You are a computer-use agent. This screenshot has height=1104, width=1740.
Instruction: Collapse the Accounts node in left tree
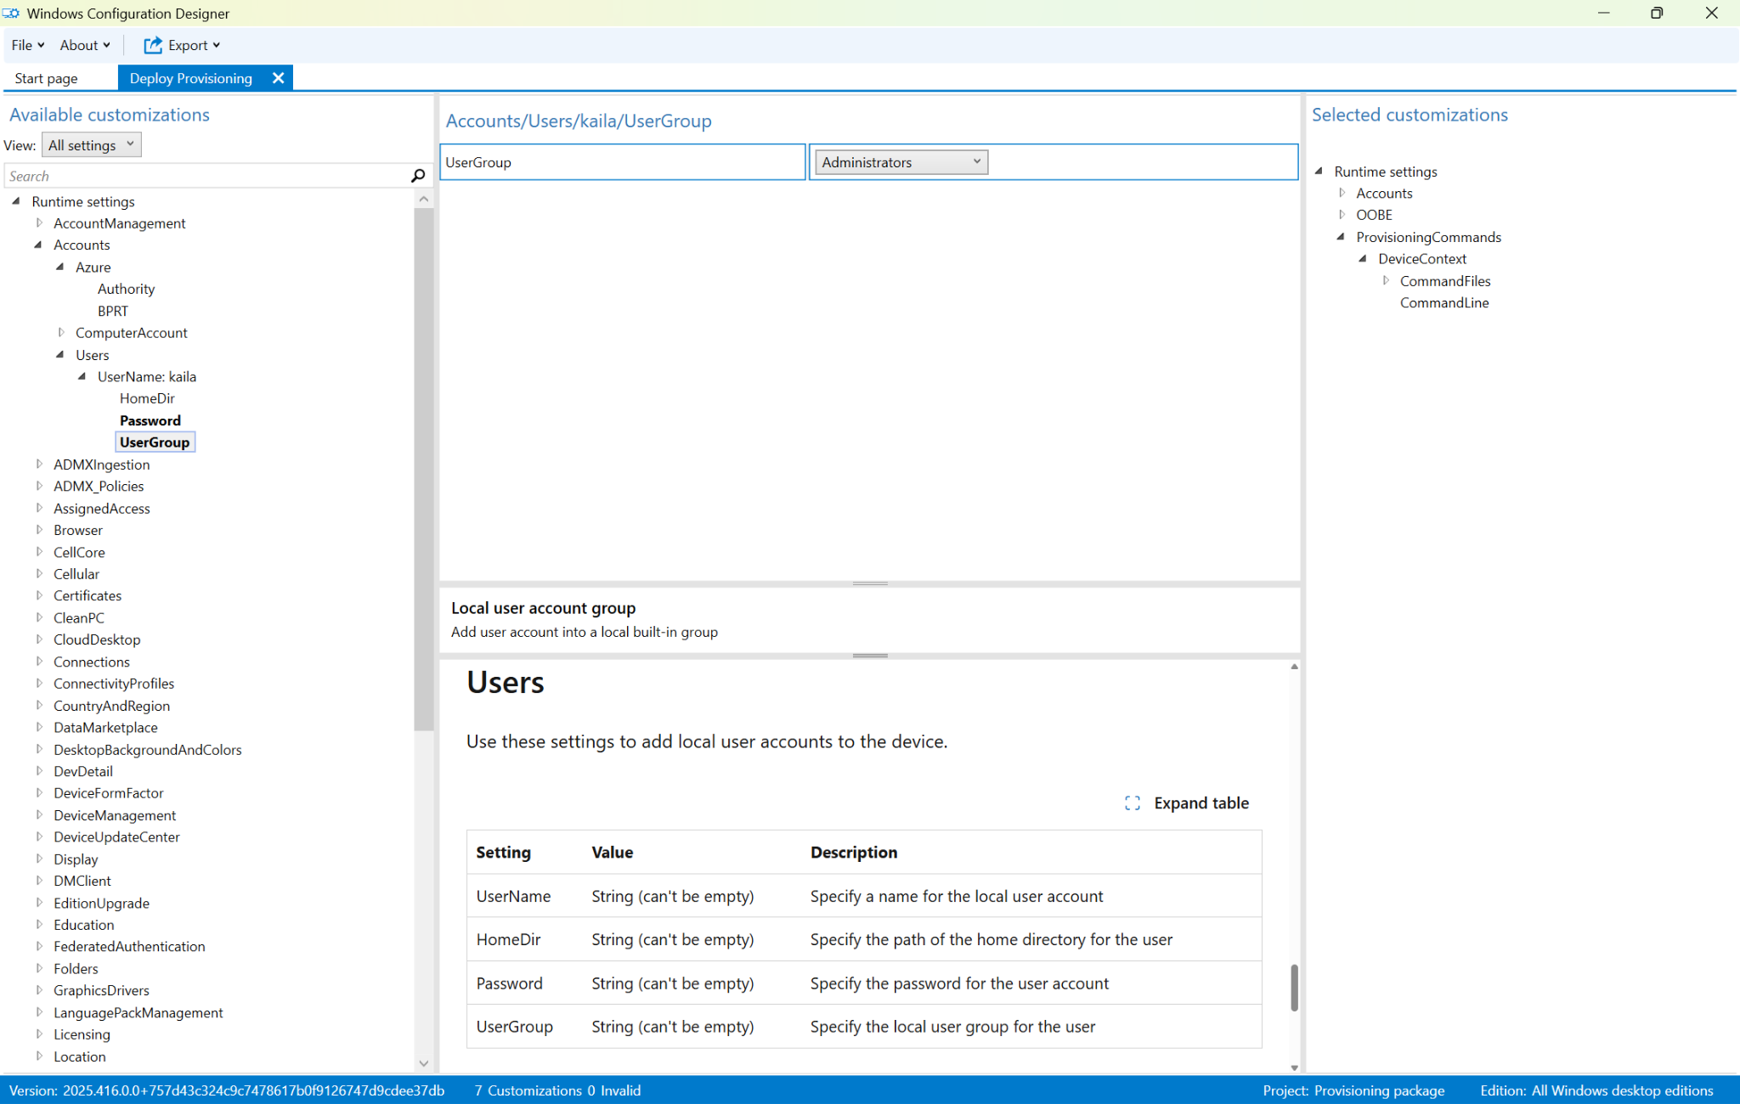pos(38,245)
